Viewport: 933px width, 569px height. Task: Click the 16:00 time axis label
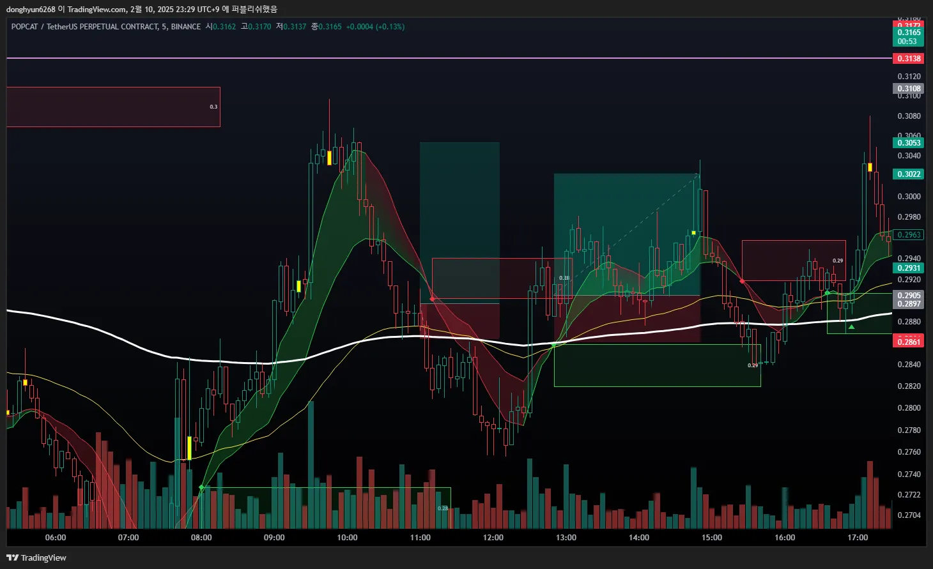(x=785, y=538)
